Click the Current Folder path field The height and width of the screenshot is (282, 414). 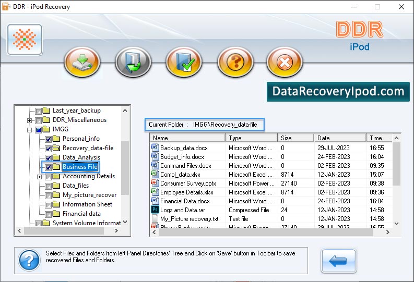pyautogui.click(x=204, y=125)
